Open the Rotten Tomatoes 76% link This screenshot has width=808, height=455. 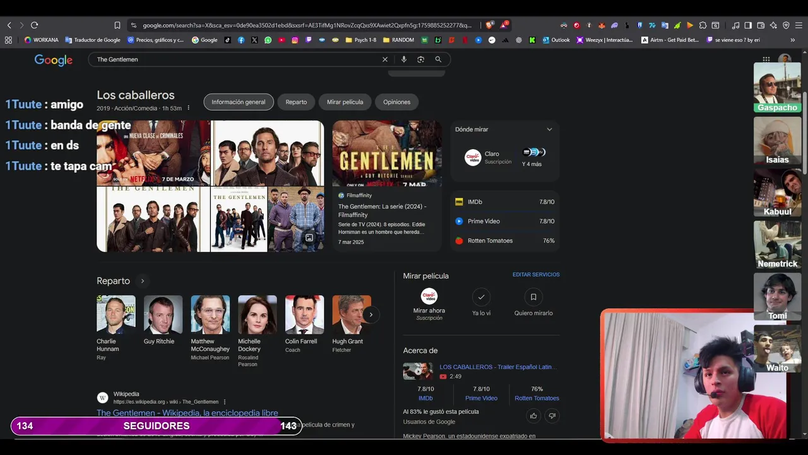coord(537,394)
